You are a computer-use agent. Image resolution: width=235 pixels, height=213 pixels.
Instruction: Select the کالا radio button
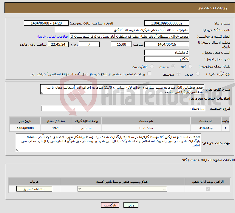190,66
